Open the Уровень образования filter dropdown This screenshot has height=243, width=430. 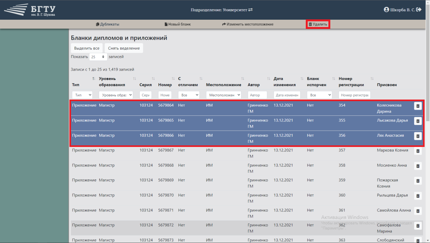(116, 95)
